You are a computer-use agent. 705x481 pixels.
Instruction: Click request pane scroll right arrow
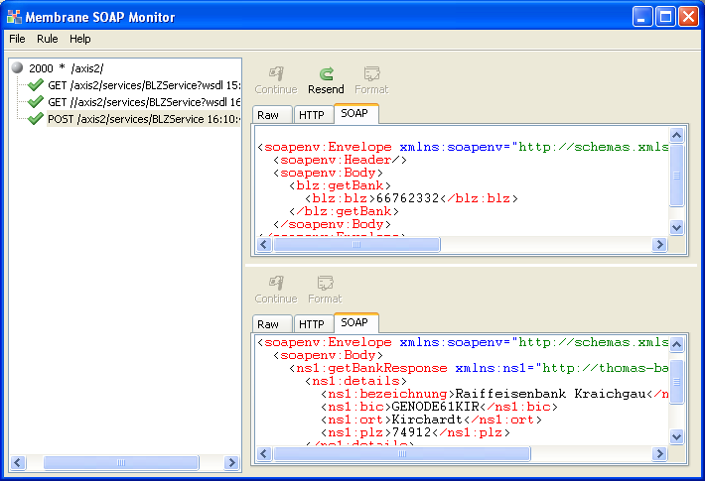(659, 244)
